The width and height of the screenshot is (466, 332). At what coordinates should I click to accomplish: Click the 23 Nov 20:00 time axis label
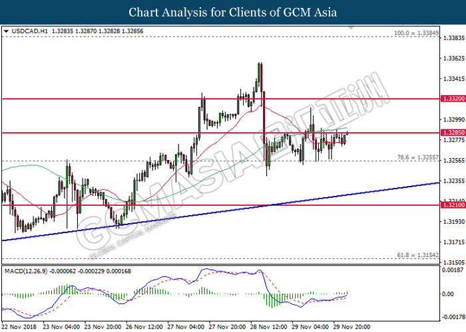pos(103,327)
